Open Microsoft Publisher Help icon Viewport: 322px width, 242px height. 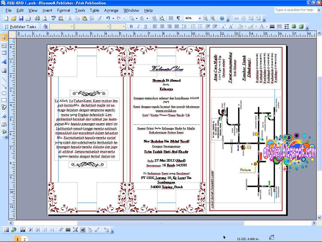pos(222,18)
